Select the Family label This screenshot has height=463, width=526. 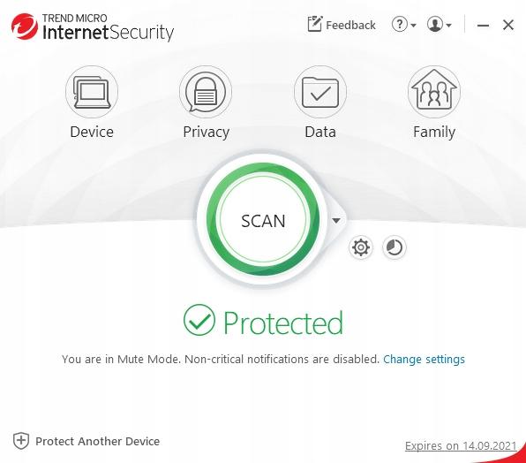click(x=434, y=132)
